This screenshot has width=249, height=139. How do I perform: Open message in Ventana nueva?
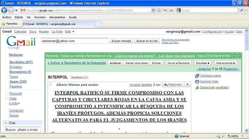click(210, 76)
